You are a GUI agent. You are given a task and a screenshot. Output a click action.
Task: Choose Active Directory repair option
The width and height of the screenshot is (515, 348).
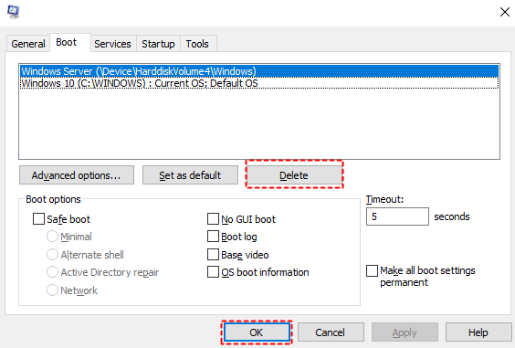point(52,272)
